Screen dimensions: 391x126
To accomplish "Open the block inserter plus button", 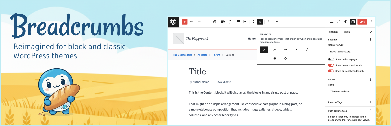I will [185, 22].
